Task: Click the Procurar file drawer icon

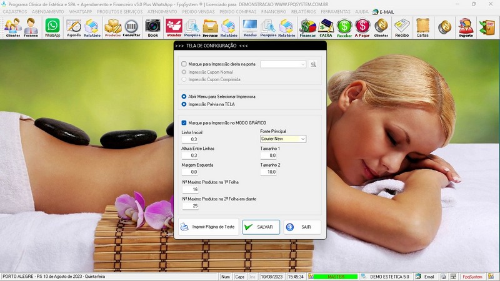Action: point(211,27)
